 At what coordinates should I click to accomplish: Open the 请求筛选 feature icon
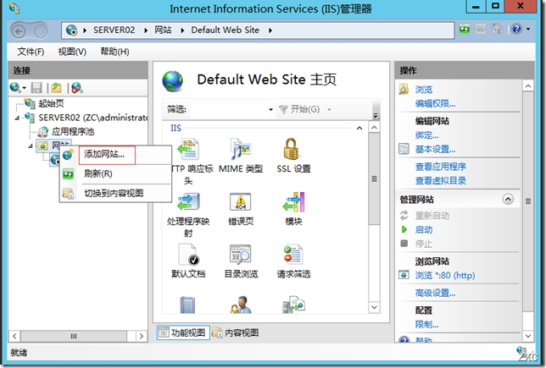(x=293, y=255)
